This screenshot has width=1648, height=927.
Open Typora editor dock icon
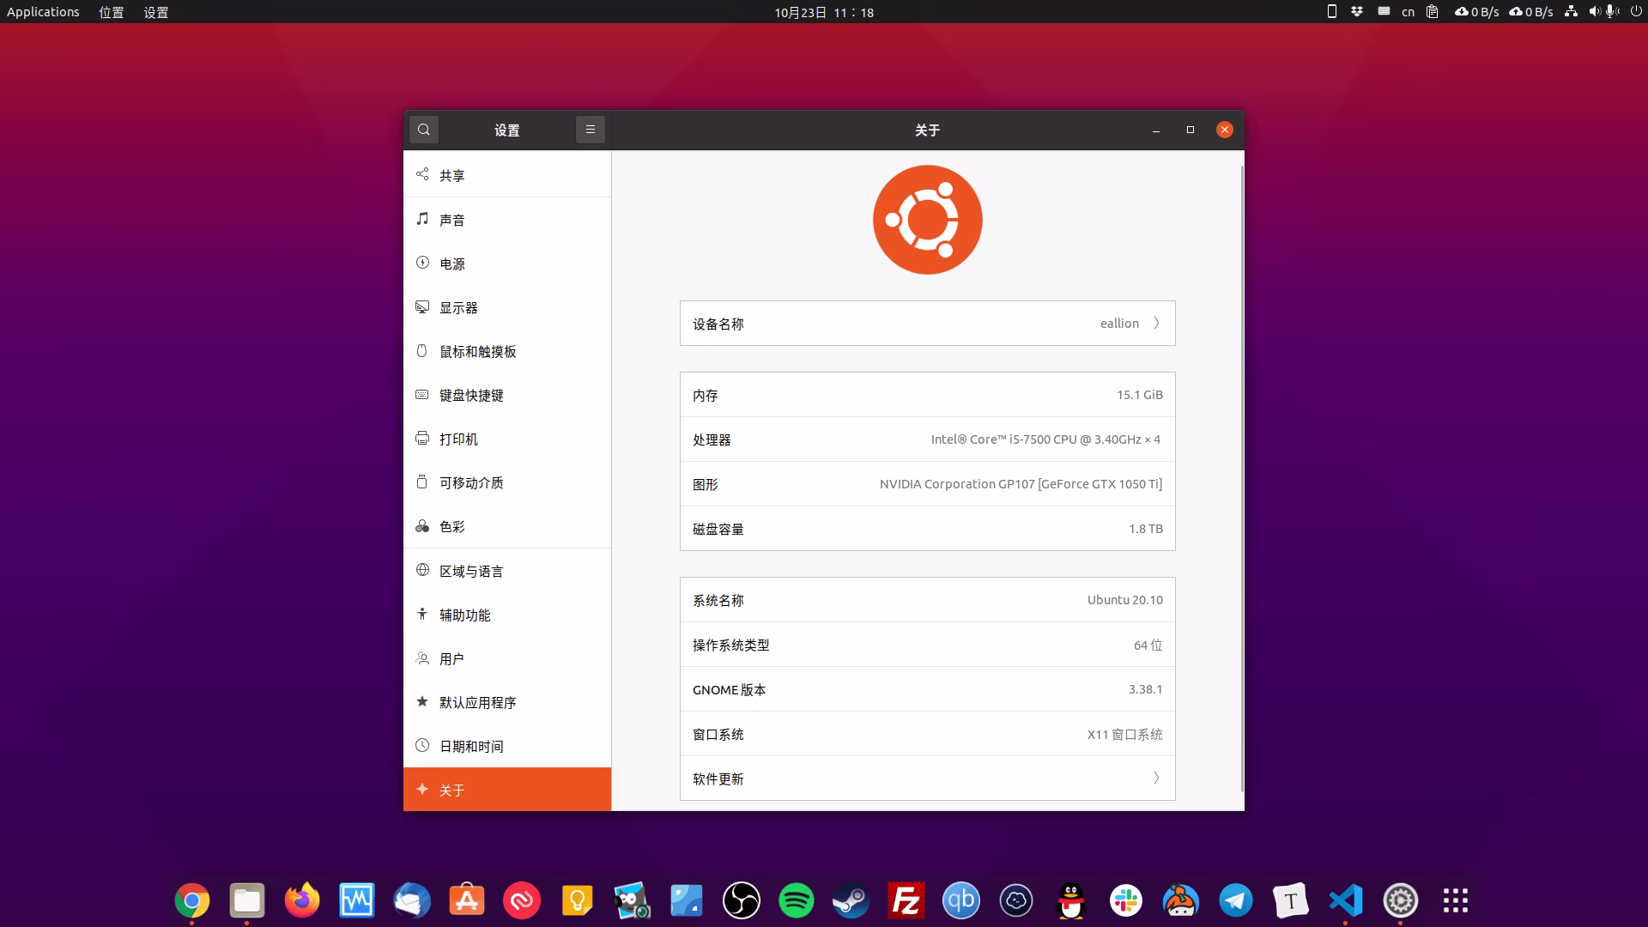(1291, 901)
